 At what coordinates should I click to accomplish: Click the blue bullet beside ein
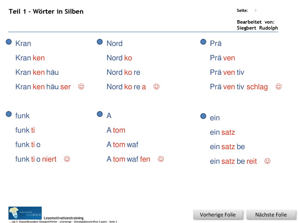click(x=203, y=116)
